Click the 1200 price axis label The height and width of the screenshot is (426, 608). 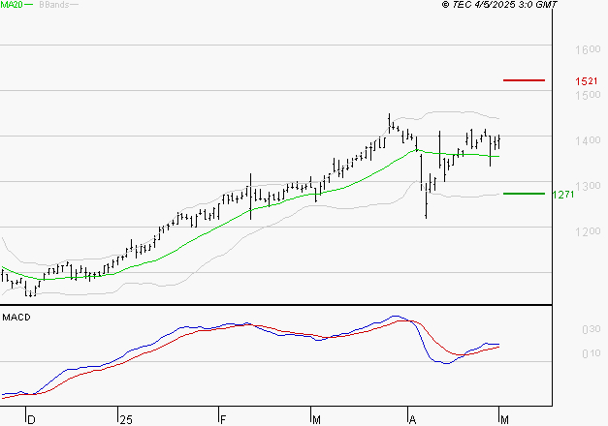tap(588, 231)
